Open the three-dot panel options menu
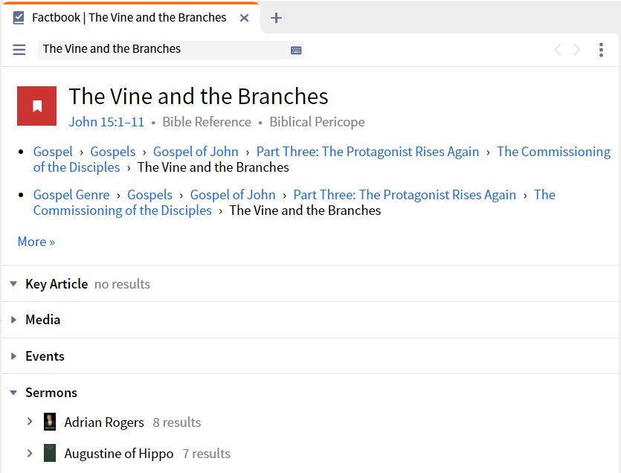 (601, 50)
